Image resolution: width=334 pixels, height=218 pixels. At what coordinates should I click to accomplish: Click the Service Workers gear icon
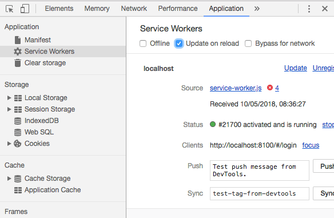(18, 51)
